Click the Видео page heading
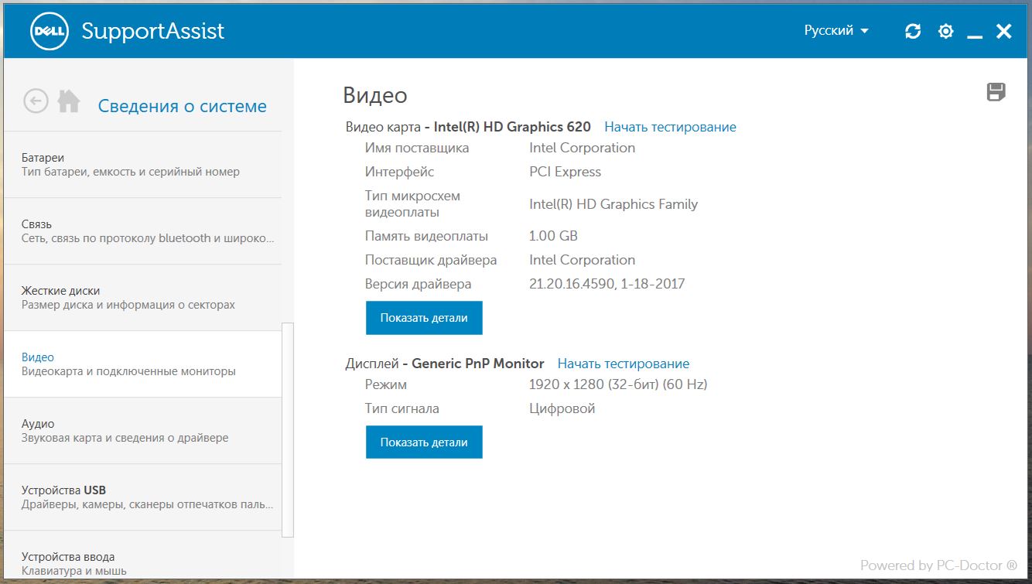1032x584 pixels. (x=374, y=95)
